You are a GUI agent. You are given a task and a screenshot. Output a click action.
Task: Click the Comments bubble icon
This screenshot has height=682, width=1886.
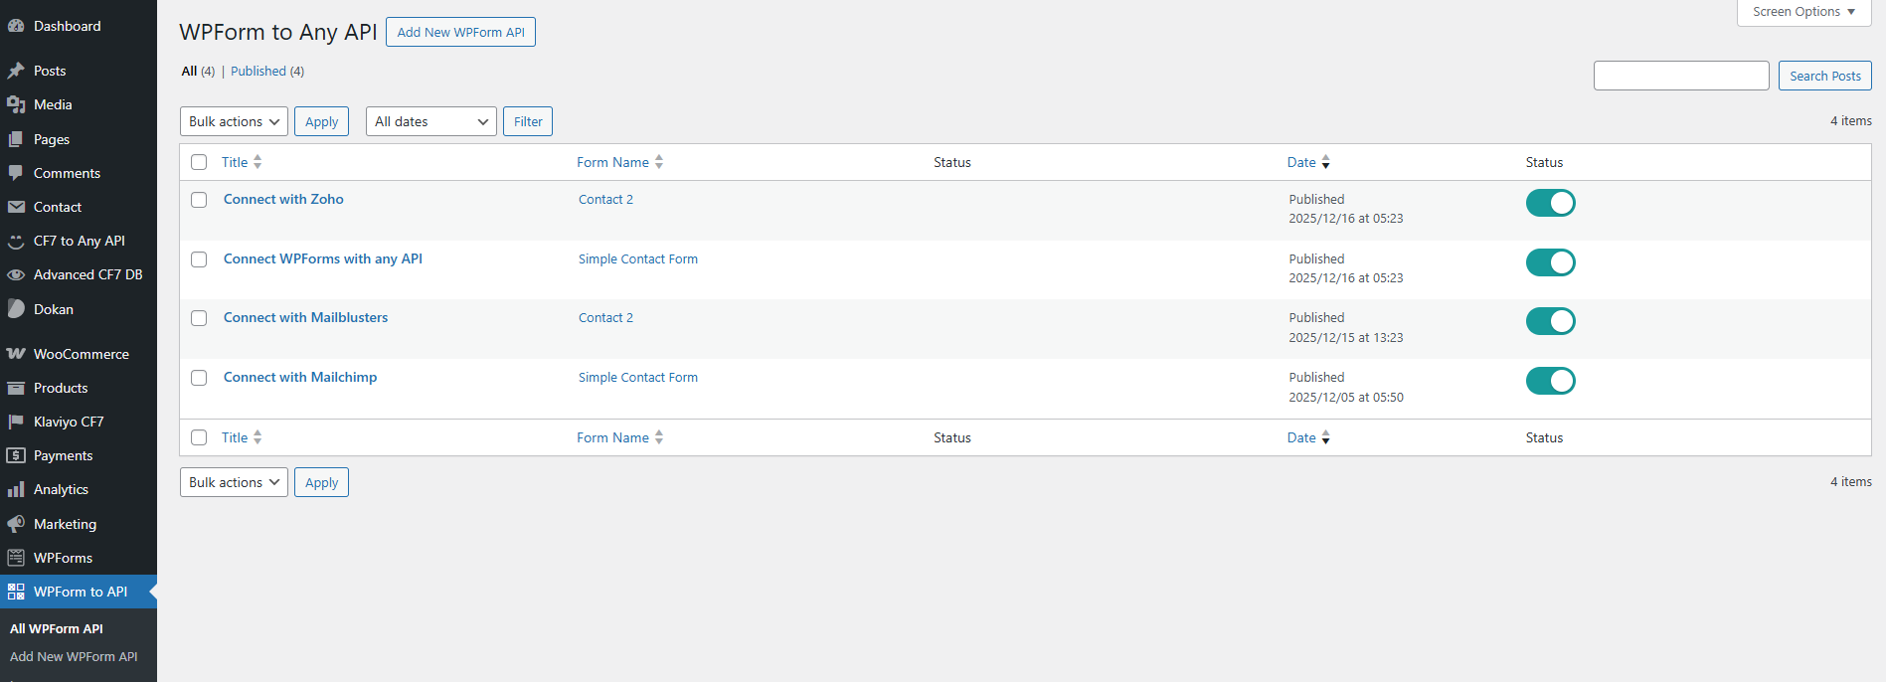(16, 173)
